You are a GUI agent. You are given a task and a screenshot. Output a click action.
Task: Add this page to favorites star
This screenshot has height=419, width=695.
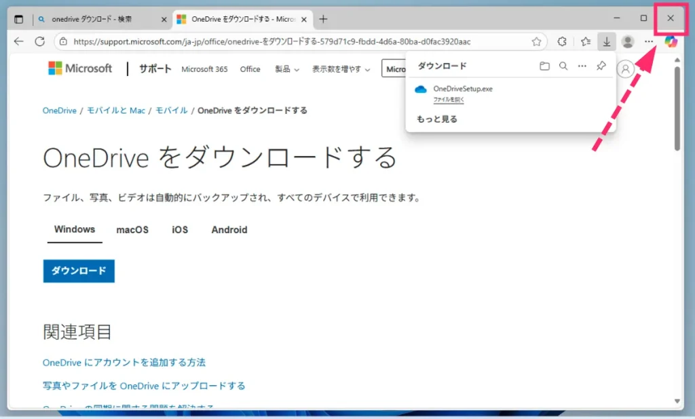tap(536, 41)
